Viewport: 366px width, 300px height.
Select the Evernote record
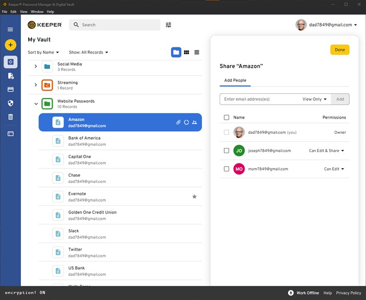[x=120, y=196]
